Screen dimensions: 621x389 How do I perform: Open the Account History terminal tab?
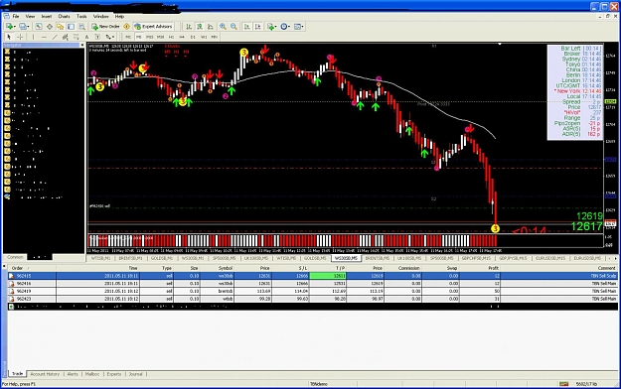(45, 374)
